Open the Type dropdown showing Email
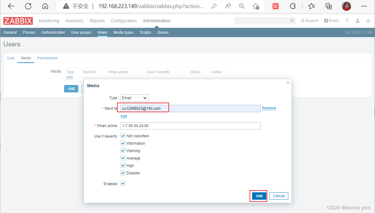The width and height of the screenshot is (375, 213). click(x=135, y=98)
